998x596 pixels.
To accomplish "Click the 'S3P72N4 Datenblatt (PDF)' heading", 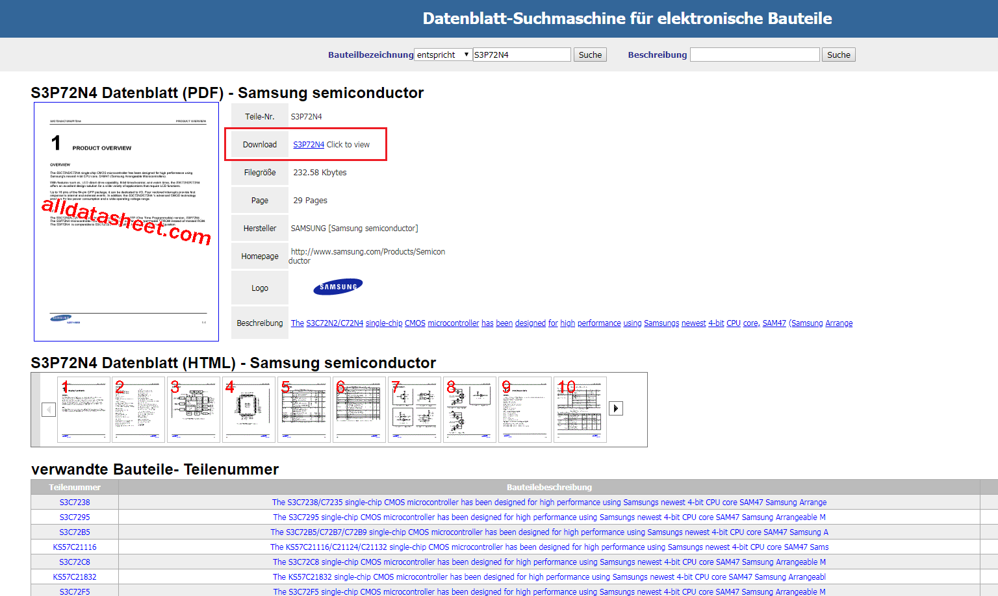I will pos(227,93).
